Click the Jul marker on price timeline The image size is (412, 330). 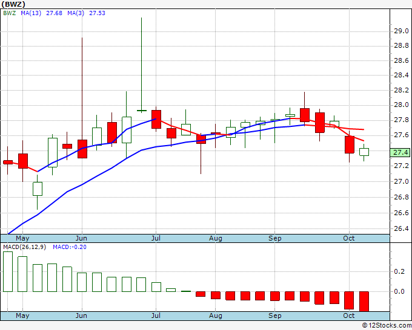coord(156,238)
